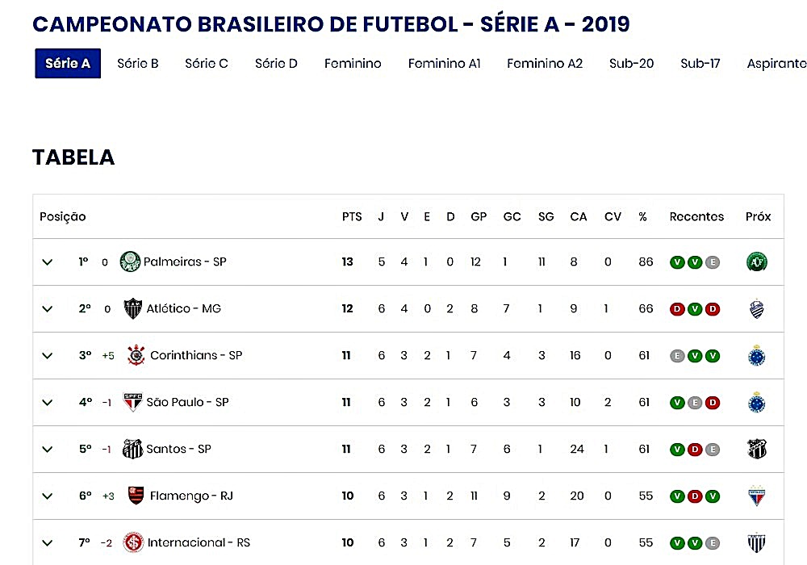Click the Corinthians club crest icon
This screenshot has height=565, width=807.
[136, 355]
